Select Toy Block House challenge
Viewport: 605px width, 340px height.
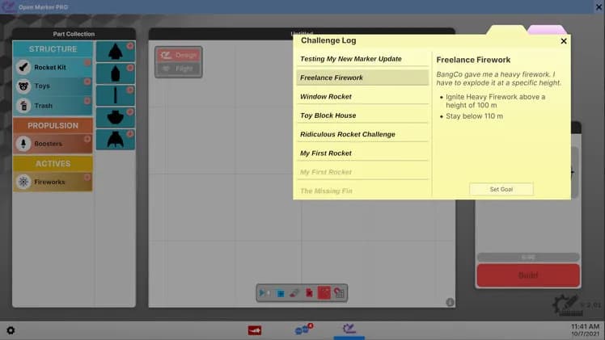click(x=362, y=115)
